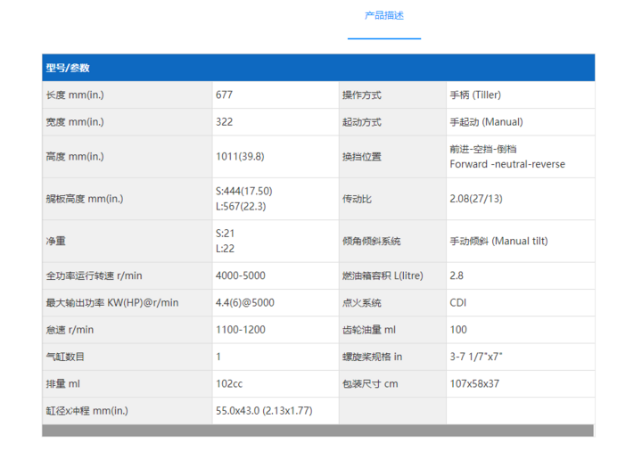Click the 手起动 (Manual) value cell
Image resolution: width=642 pixels, height=460 pixels.
pyautogui.click(x=486, y=122)
